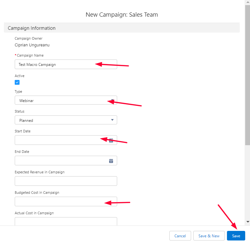Expand the Status dropdown showing Planned
This screenshot has height=244, width=250.
pos(66,120)
